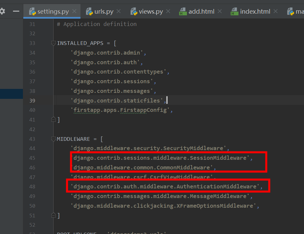Click the SecurityMiddleware entry
This screenshot has height=234, width=304.
(x=148, y=148)
